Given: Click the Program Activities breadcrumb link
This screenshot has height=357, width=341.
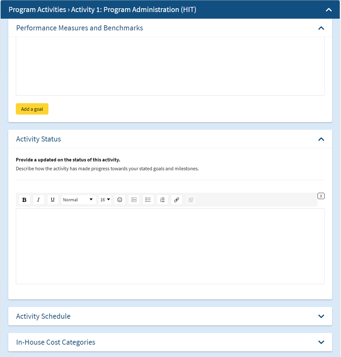Looking at the screenshot, I should (37, 9).
